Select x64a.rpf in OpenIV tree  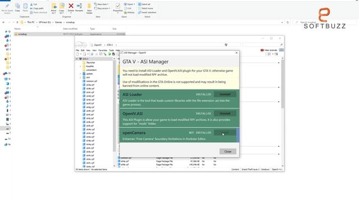pos(90,85)
